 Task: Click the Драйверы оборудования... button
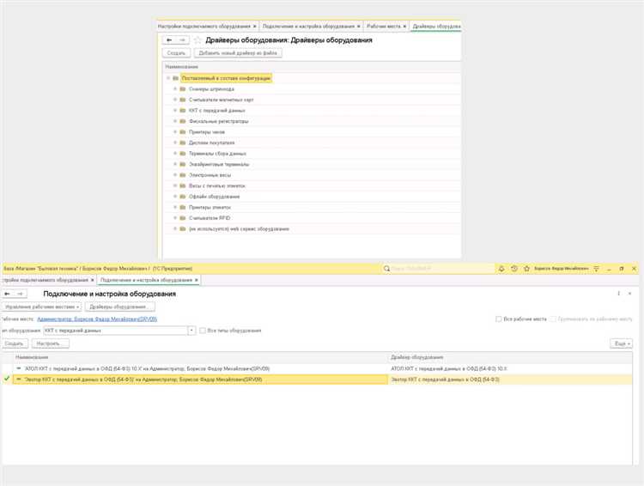pyautogui.click(x=119, y=307)
